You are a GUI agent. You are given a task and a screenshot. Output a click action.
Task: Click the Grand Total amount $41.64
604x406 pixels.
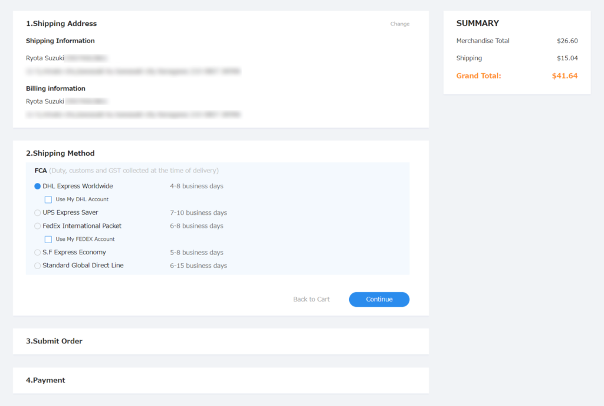point(564,76)
